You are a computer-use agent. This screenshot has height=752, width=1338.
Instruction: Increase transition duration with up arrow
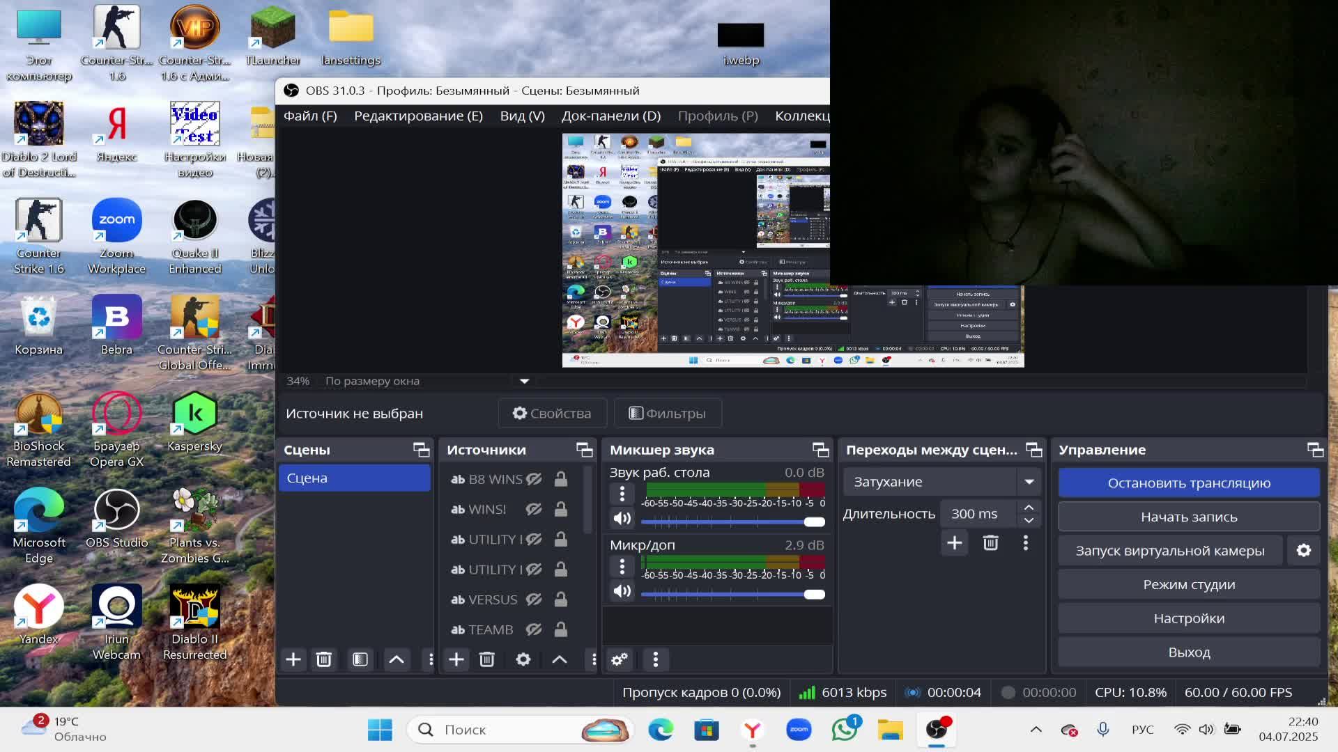(x=1029, y=508)
